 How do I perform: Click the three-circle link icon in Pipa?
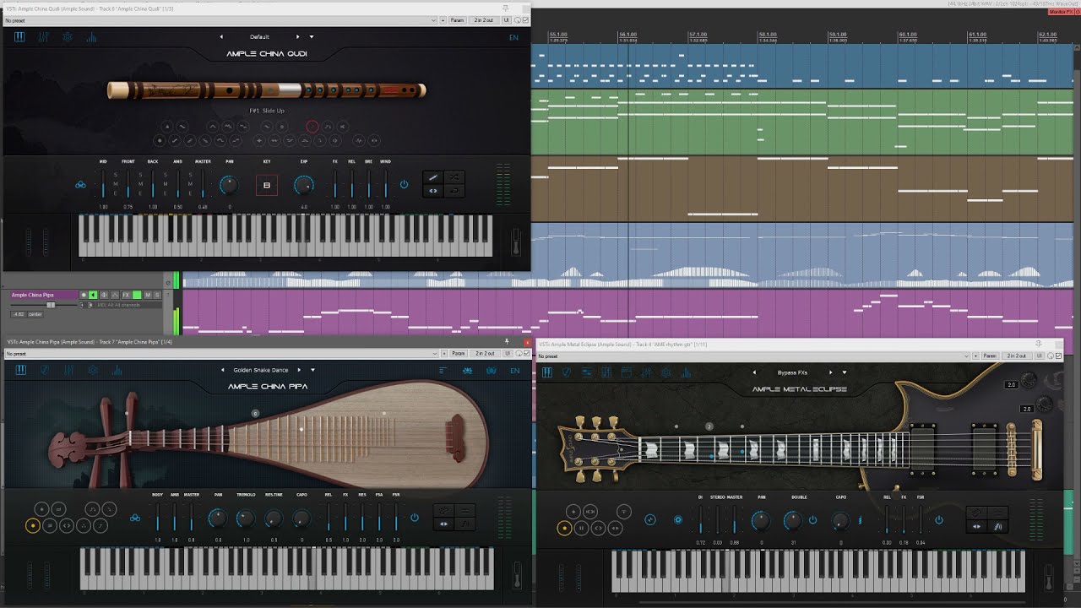[135, 518]
